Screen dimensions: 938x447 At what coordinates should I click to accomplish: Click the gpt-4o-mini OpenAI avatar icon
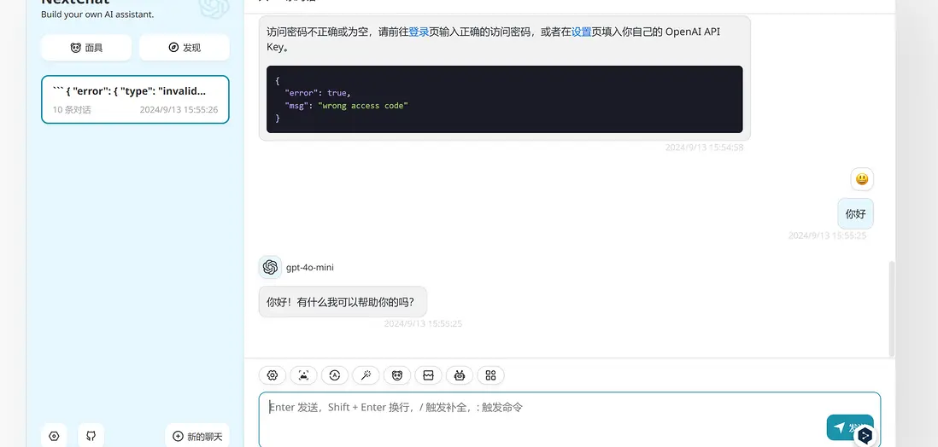click(271, 267)
